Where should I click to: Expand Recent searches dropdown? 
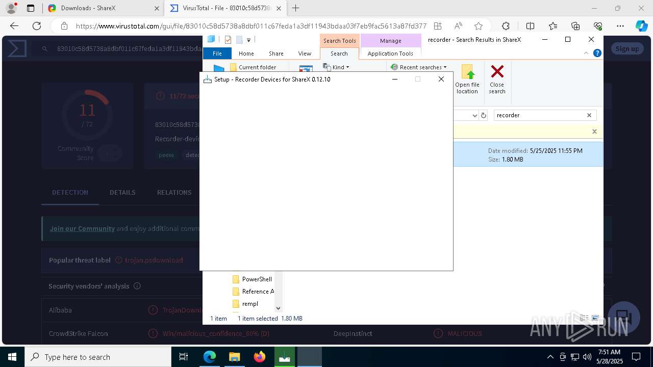point(418,67)
